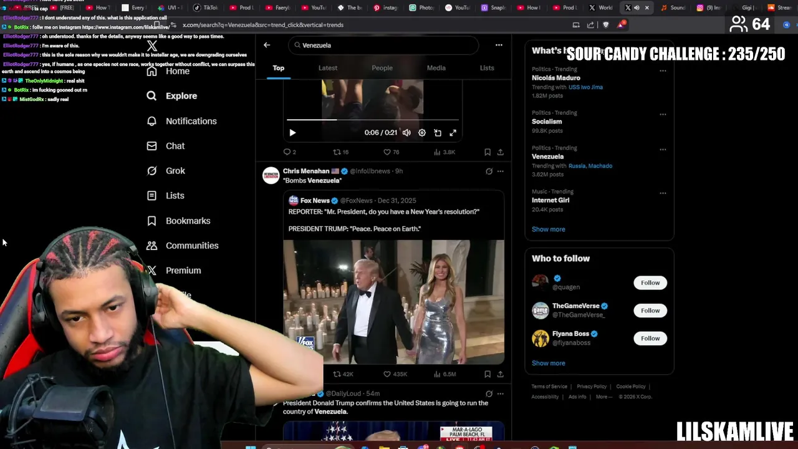Open more options for Nicolás Maduro trend

point(663,70)
